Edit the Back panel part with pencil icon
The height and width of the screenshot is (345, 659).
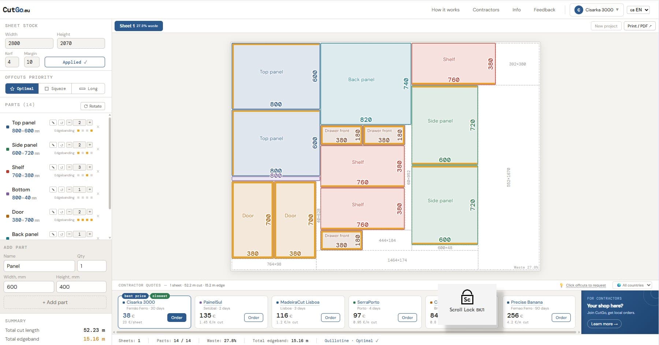tap(53, 234)
